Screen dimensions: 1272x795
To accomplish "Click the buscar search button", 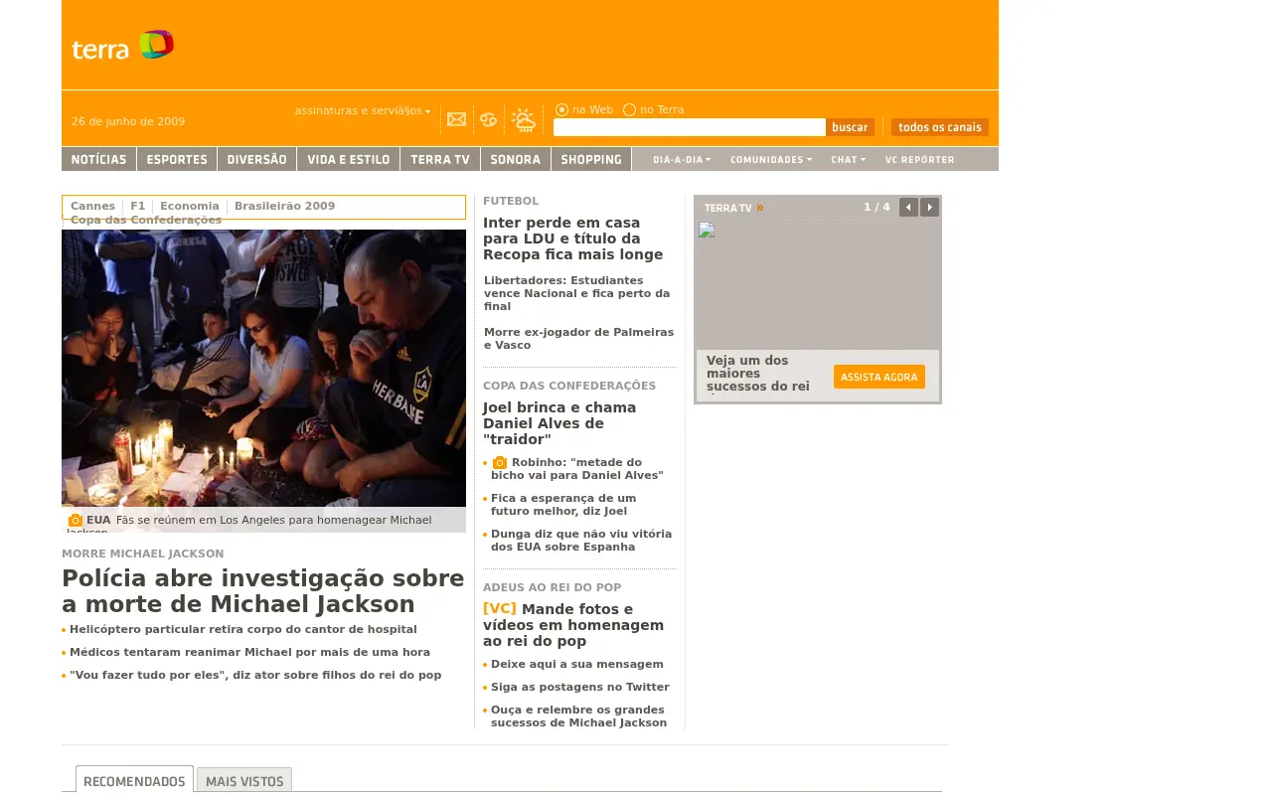I will [850, 127].
